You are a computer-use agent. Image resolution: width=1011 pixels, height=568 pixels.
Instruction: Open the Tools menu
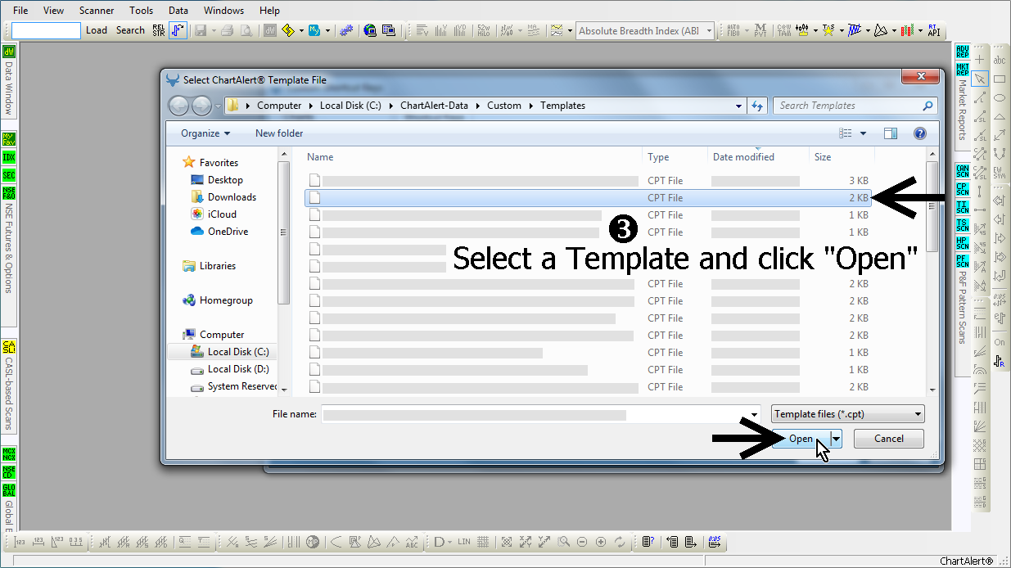(x=142, y=11)
